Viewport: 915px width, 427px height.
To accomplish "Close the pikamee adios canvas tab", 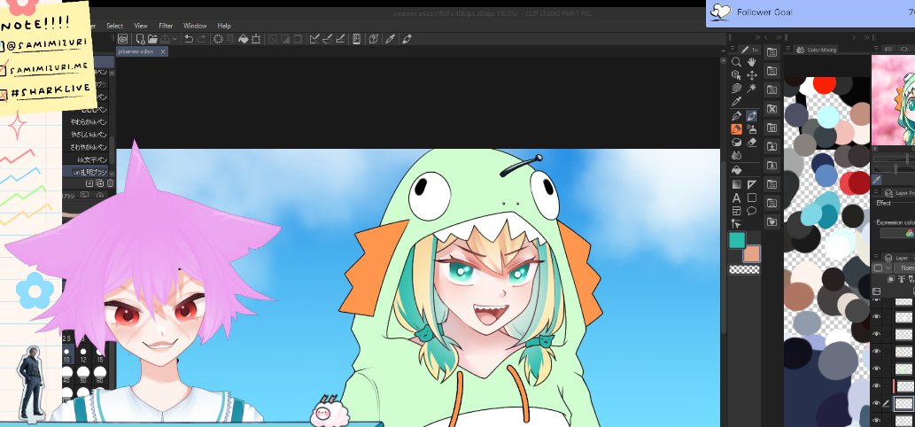I will (x=163, y=51).
